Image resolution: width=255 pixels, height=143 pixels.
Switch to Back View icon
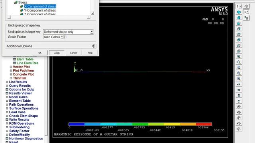239,40
